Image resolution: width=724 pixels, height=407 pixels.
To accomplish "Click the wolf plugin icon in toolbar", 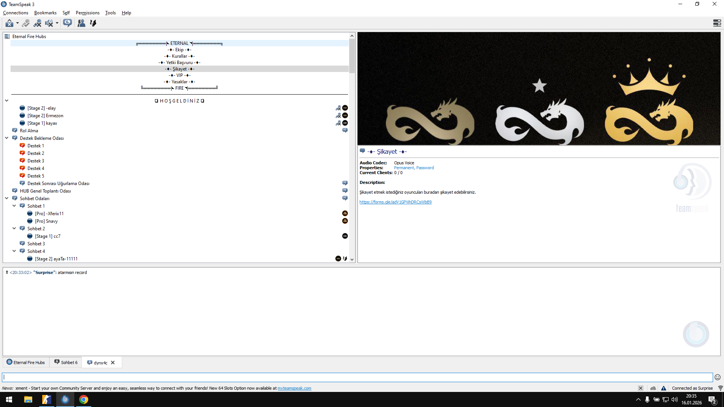I will pos(93,23).
